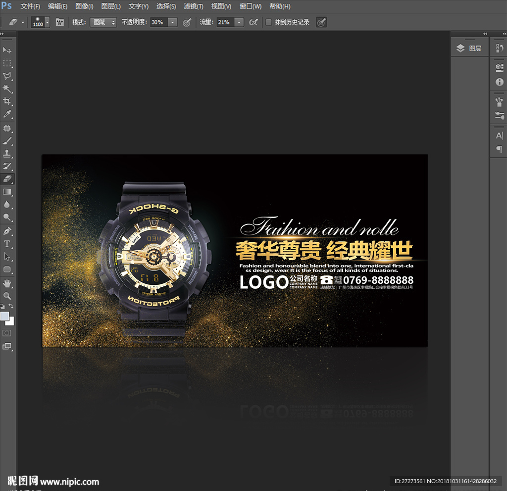The image size is (507, 491).
Task: Click the opacity 30% input field
Action: coord(159,22)
